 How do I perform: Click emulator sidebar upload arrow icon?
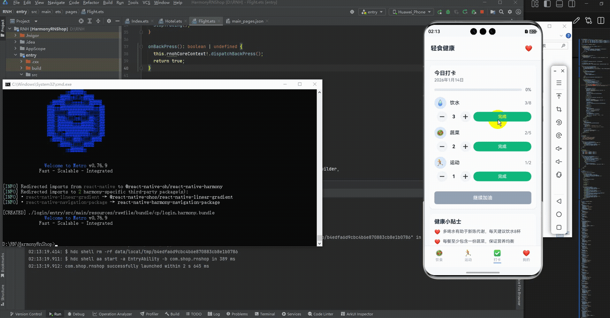559,96
